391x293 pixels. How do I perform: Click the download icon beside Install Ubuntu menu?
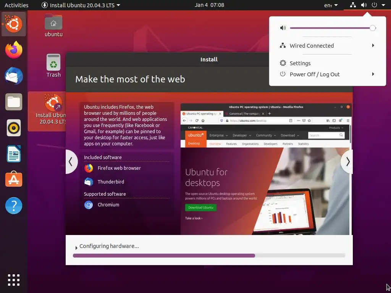pos(45,5)
